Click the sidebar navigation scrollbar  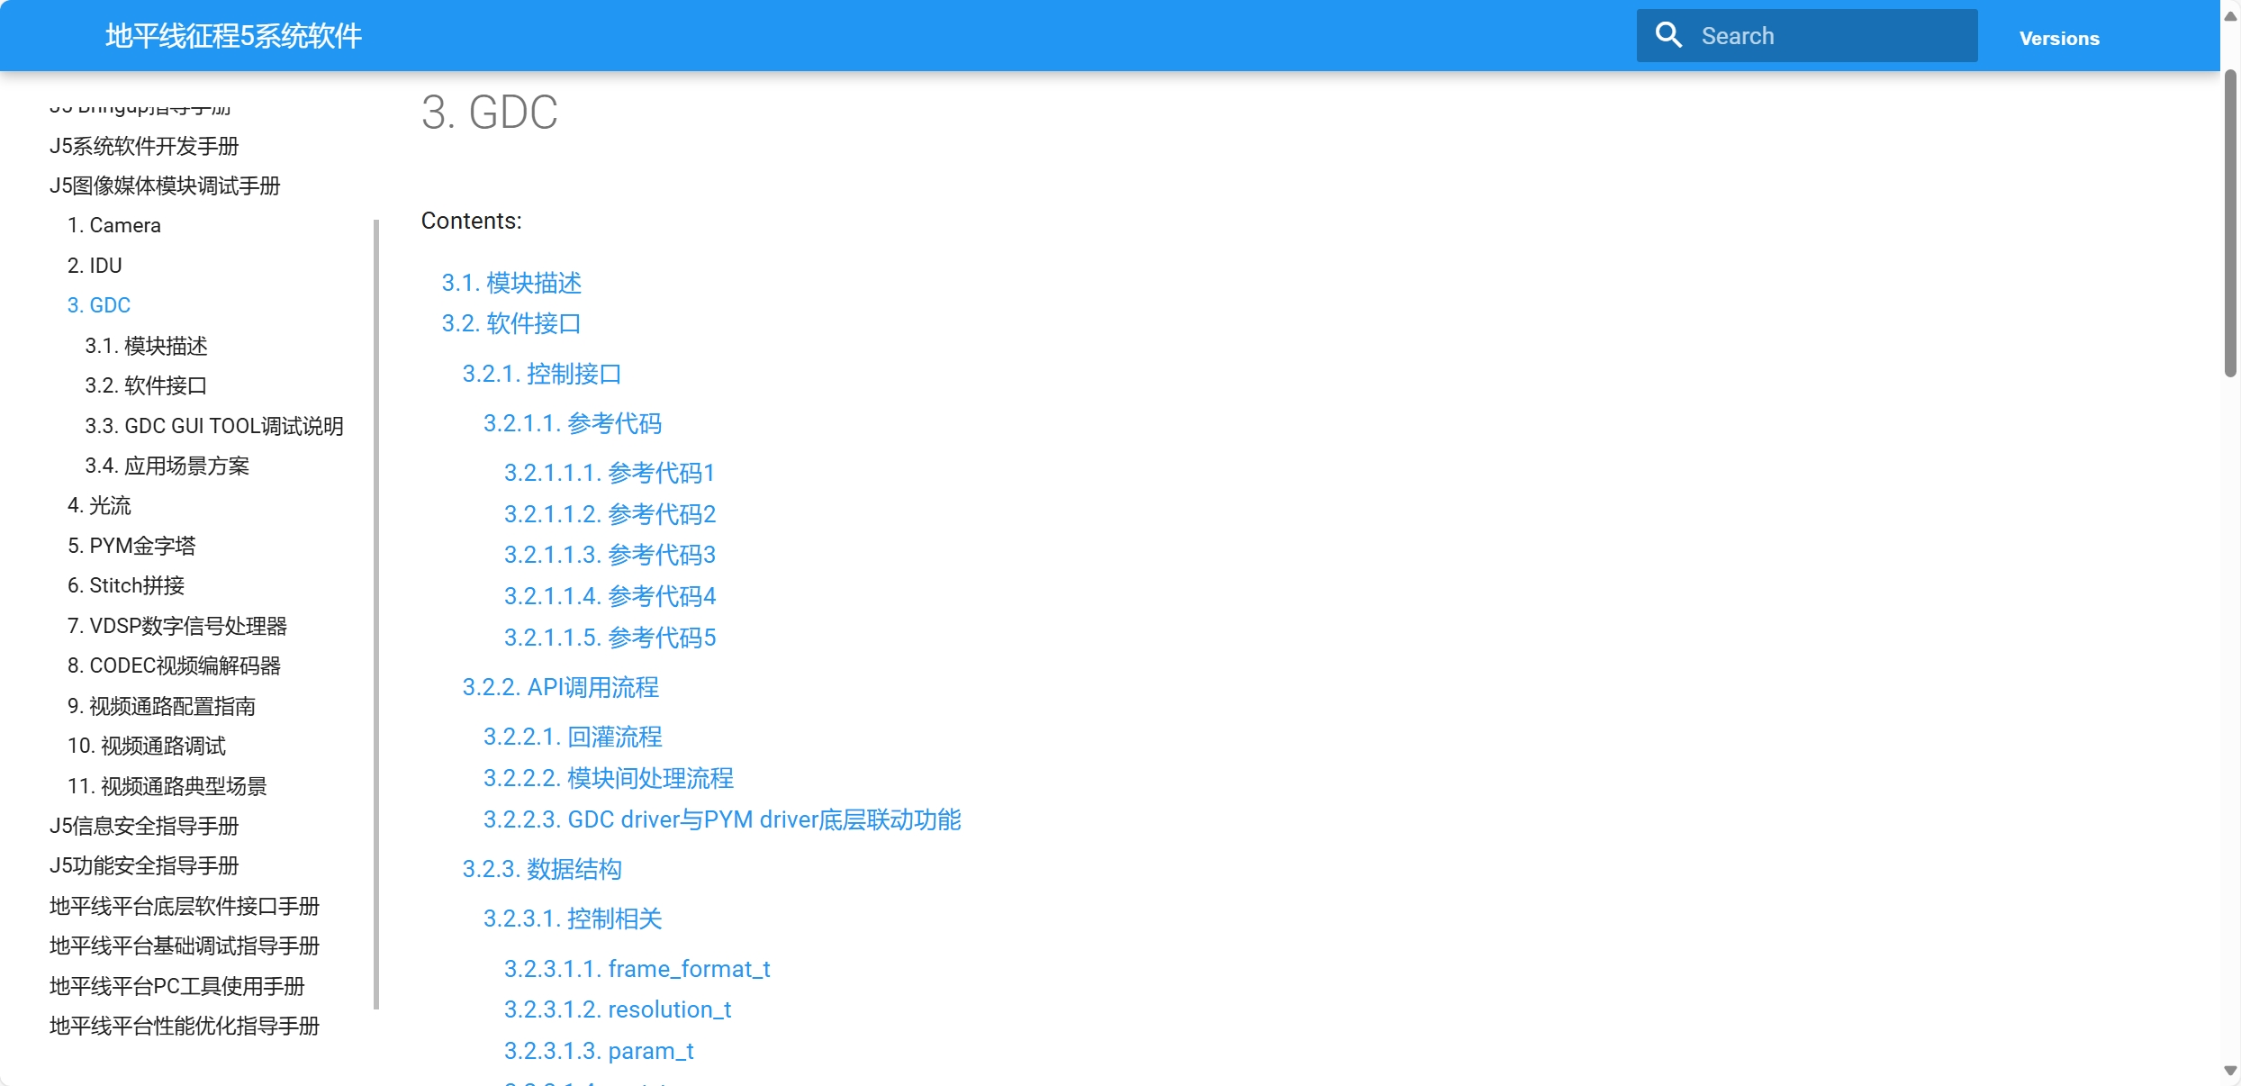pos(375,612)
